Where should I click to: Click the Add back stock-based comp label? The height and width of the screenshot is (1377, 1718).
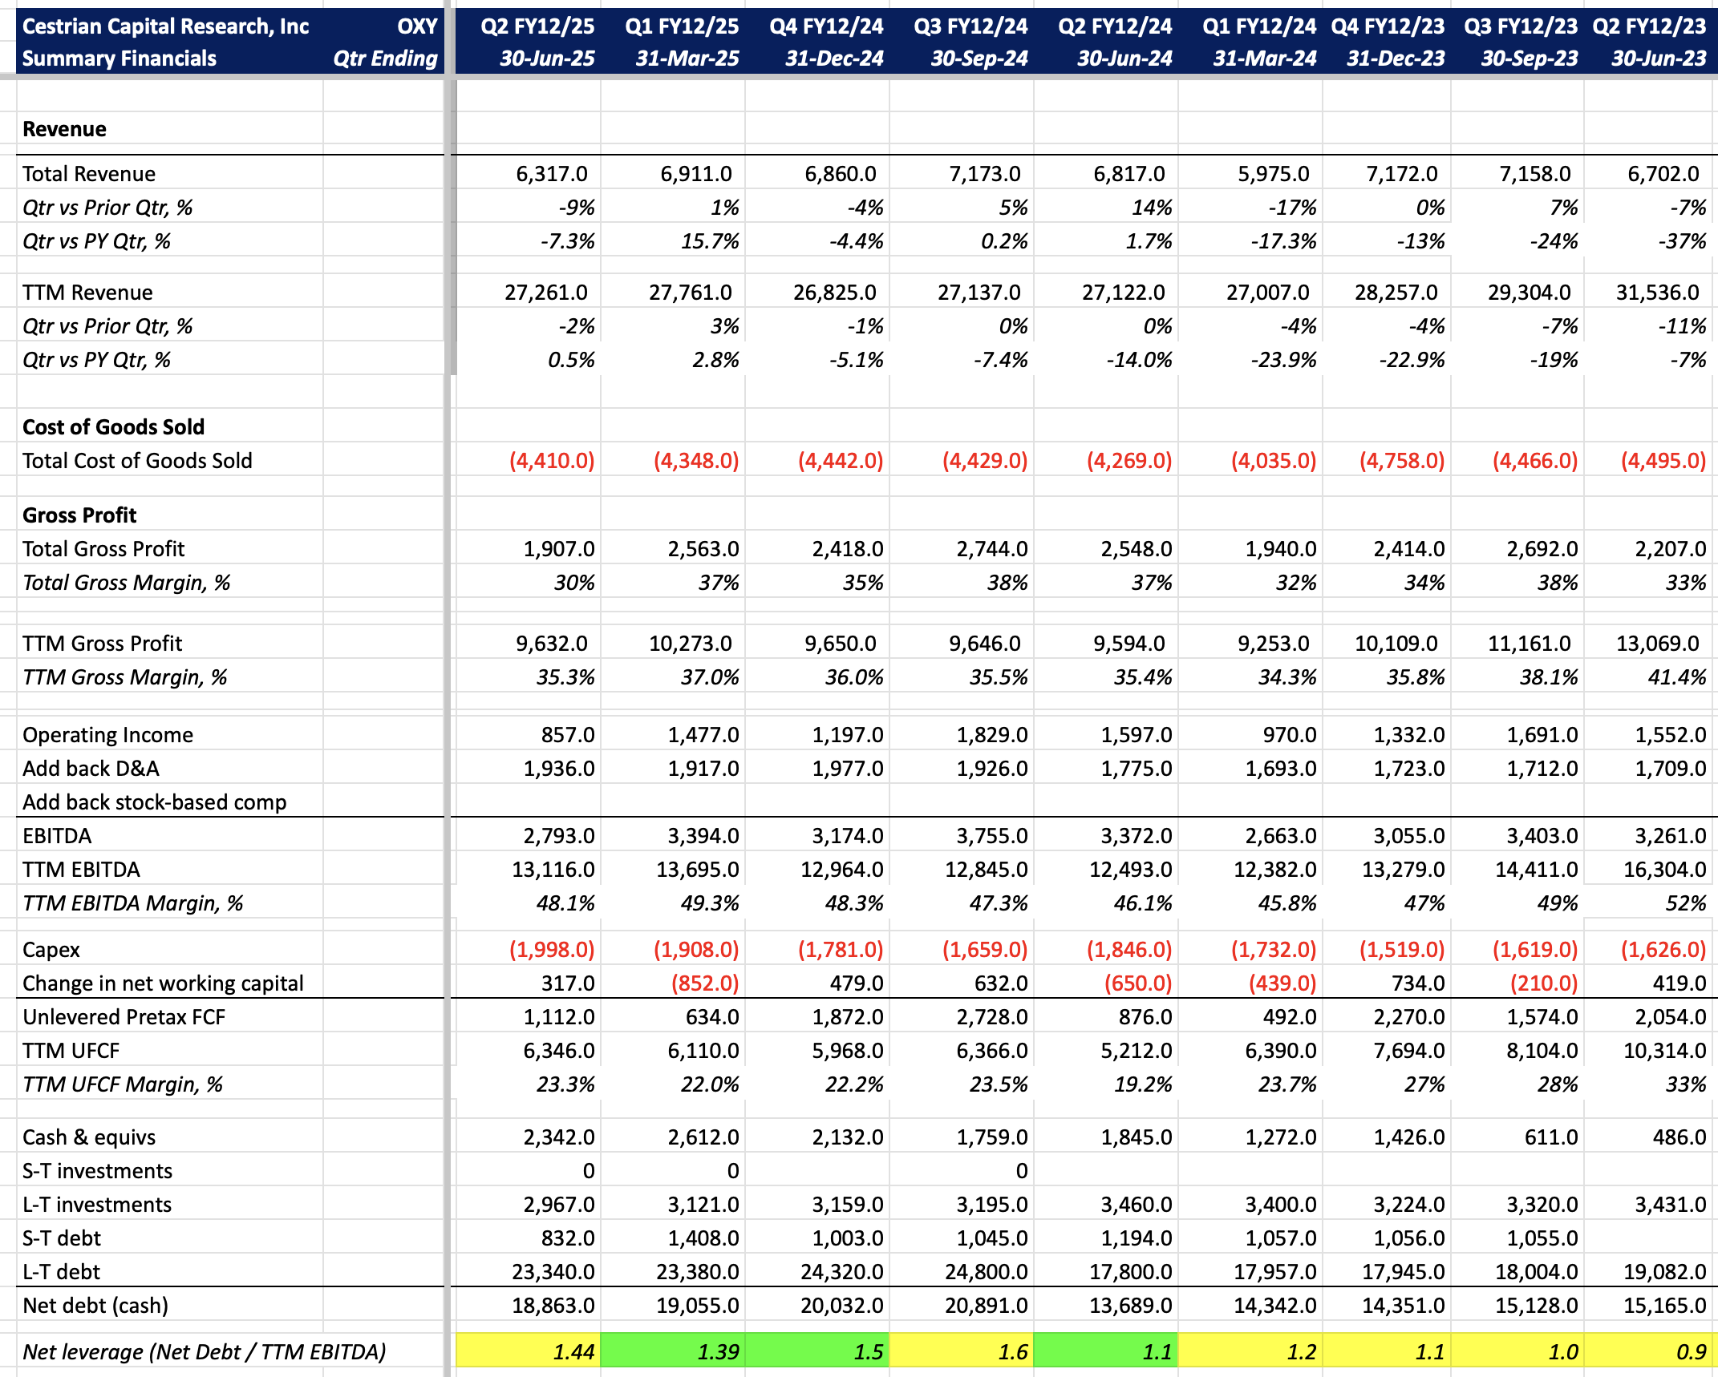pos(154,802)
